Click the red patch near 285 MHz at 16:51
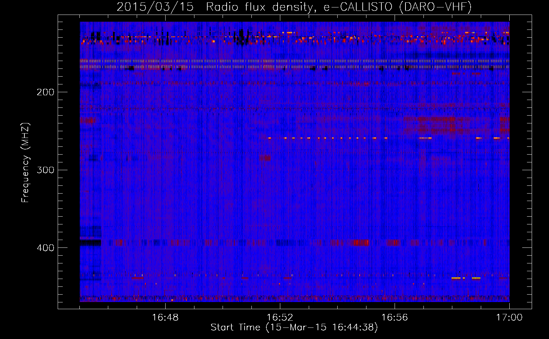This screenshot has width=549, height=339. pos(265,158)
